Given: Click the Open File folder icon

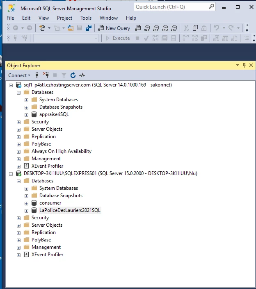Looking at the screenshot, I should coord(71,28).
